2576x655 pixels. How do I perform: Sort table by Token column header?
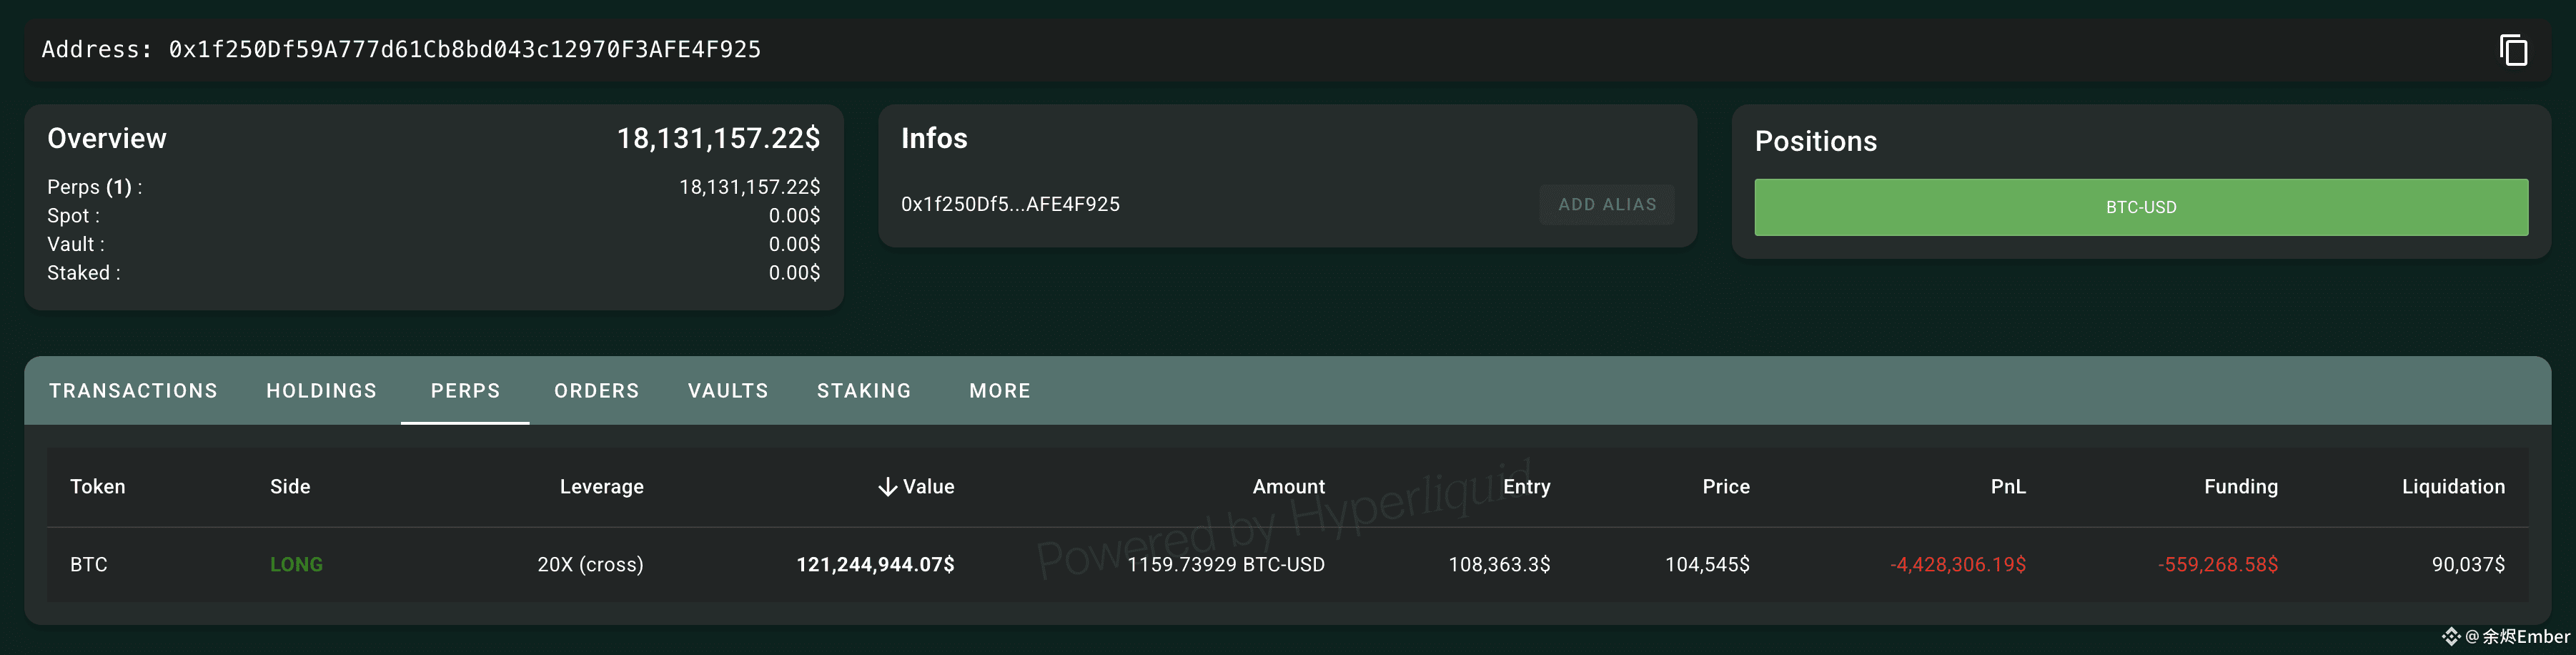click(97, 487)
